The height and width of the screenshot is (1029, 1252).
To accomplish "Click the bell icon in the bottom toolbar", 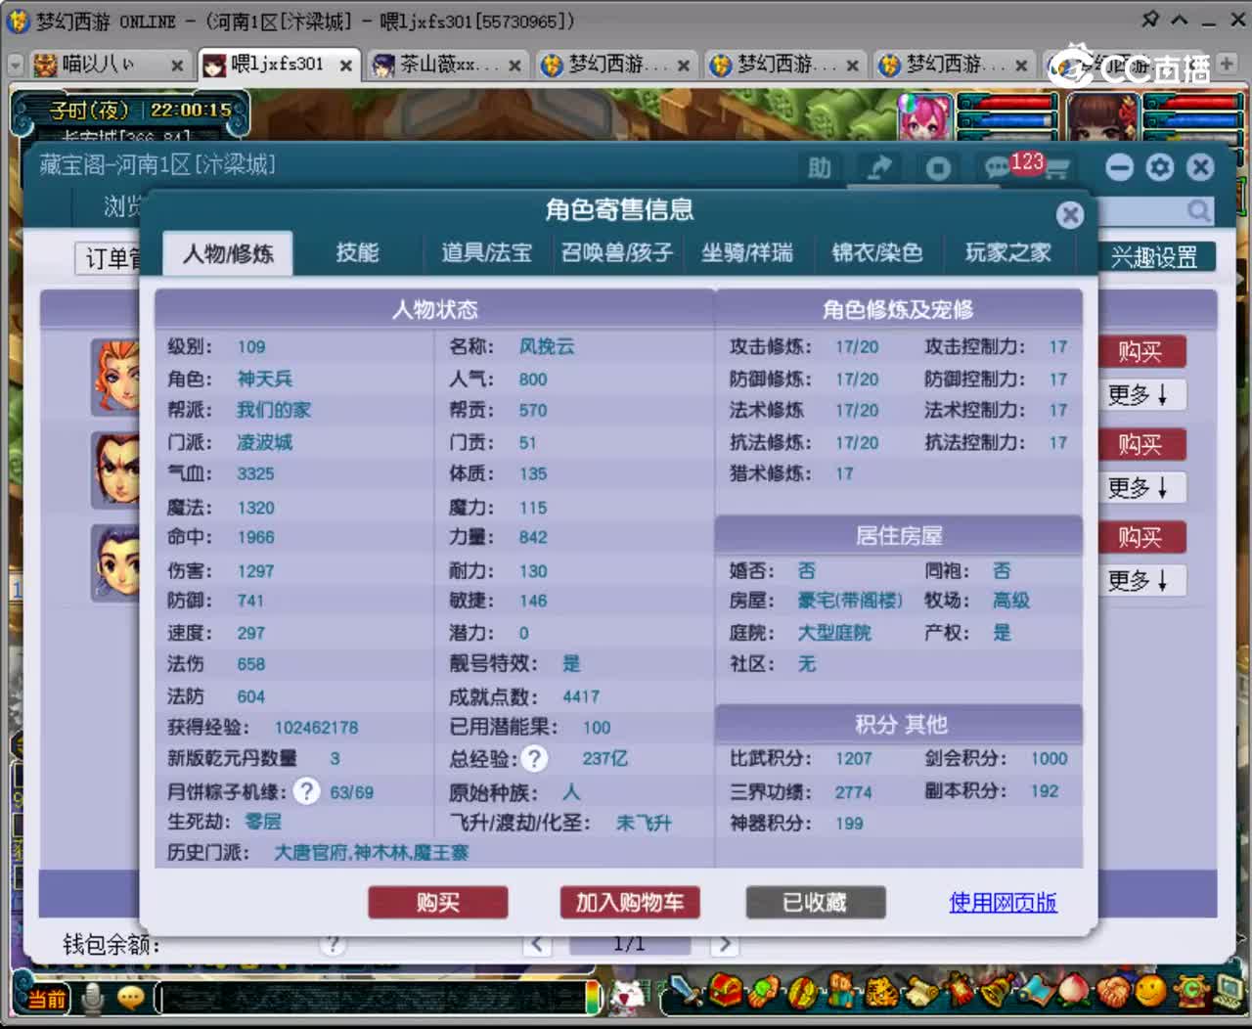I will point(996,994).
